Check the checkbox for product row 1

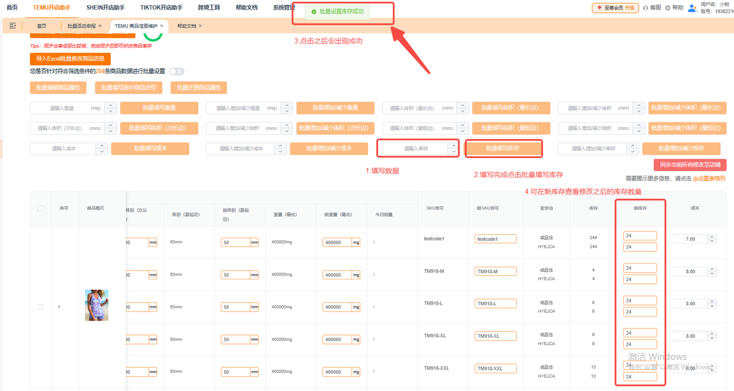pyautogui.click(x=41, y=307)
